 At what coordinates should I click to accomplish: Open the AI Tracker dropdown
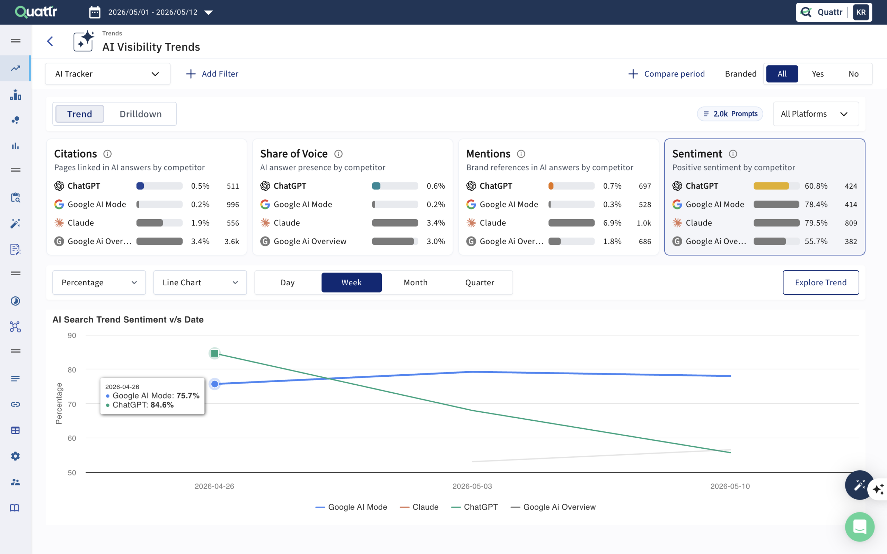(x=108, y=74)
